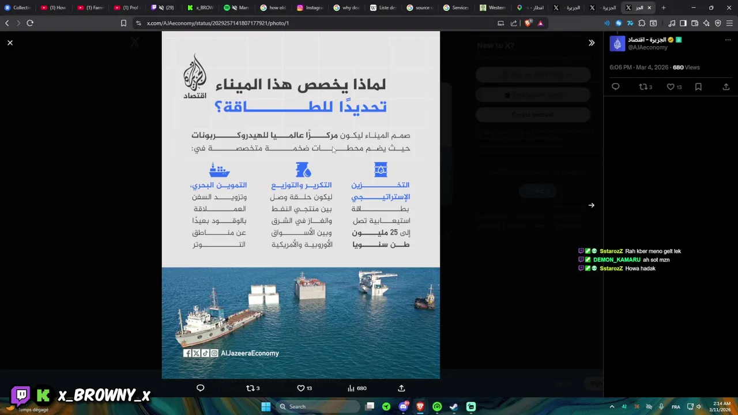
Task: Like heart in the right tweet sidebar
Action: [674, 87]
